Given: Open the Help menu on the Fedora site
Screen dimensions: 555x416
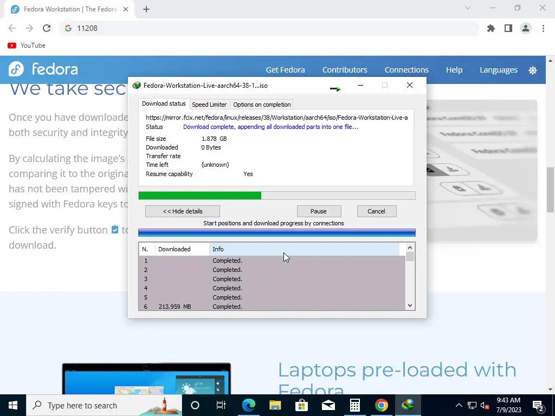Looking at the screenshot, I should [454, 70].
